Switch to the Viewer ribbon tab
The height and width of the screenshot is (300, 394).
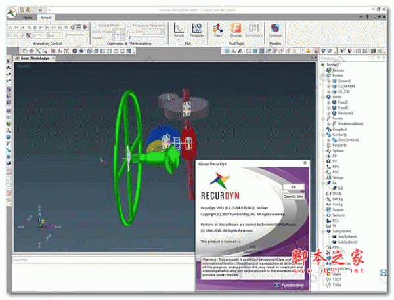[x=46, y=18]
